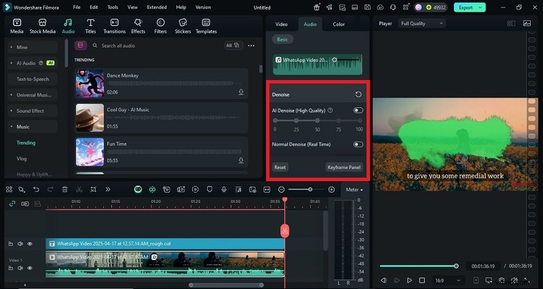The width and height of the screenshot is (543, 289).
Task: Open the Extended menu
Action: click(x=157, y=7)
